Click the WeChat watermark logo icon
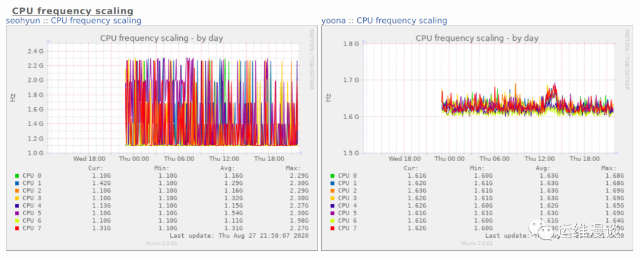 (x=541, y=229)
